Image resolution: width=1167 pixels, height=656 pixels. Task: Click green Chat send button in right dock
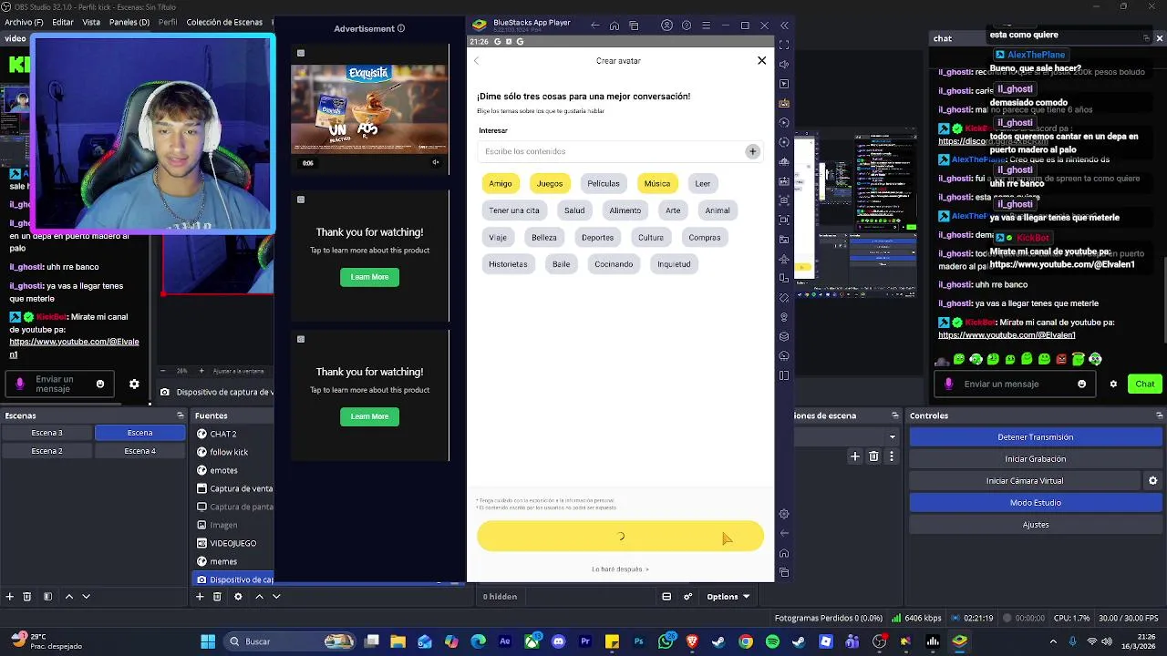(x=1144, y=384)
